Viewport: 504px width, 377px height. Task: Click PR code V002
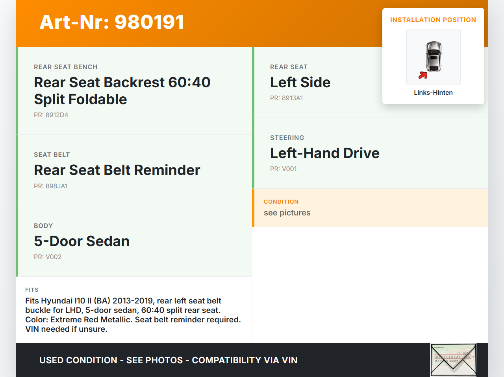[48, 257]
